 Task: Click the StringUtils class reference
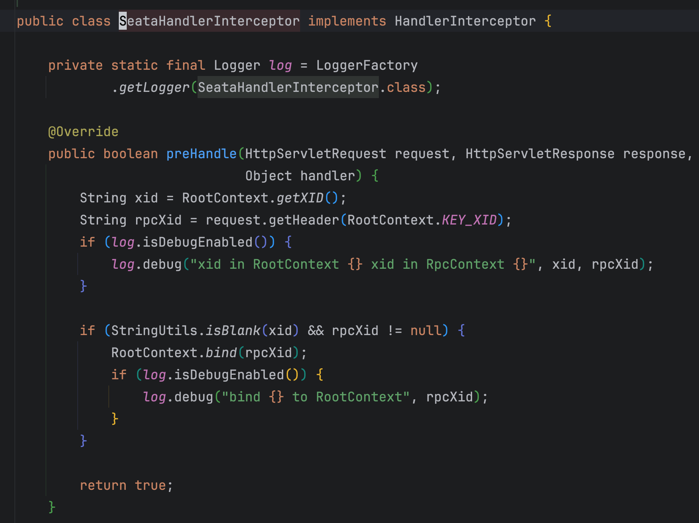[154, 331]
